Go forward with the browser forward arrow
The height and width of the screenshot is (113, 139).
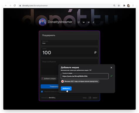10,6
